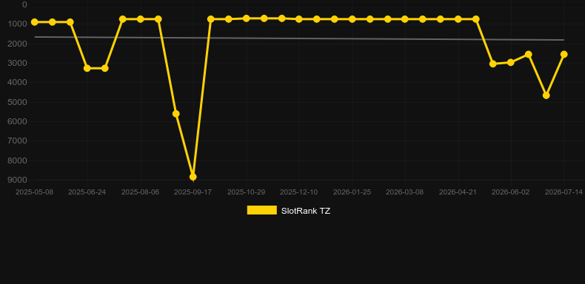The image size is (585, 284).
Task: Click the yellow SlotRank TZ legend swatch
Action: 262,210
